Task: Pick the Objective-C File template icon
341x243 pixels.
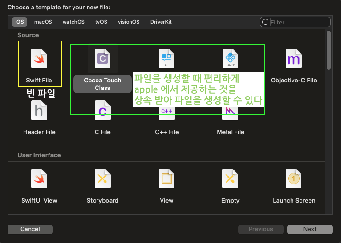Action: click(x=294, y=58)
